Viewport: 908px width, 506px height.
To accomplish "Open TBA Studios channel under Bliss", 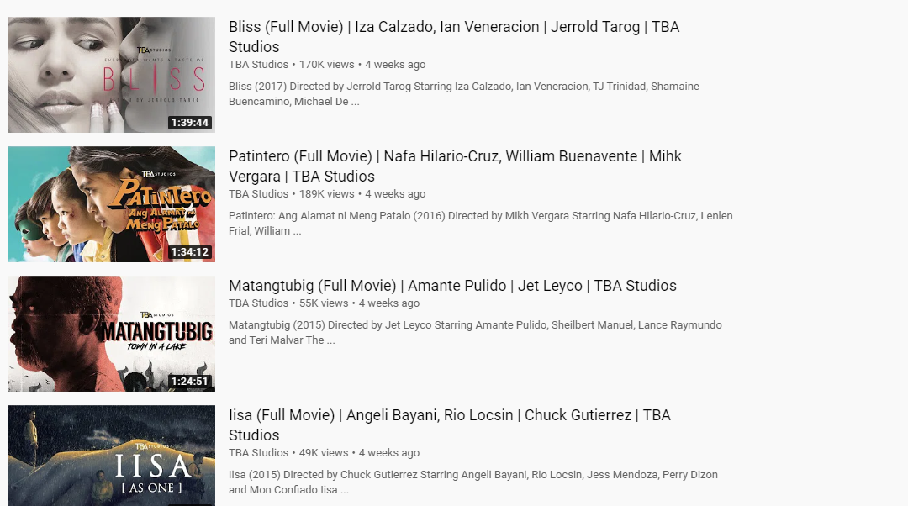I will (258, 64).
